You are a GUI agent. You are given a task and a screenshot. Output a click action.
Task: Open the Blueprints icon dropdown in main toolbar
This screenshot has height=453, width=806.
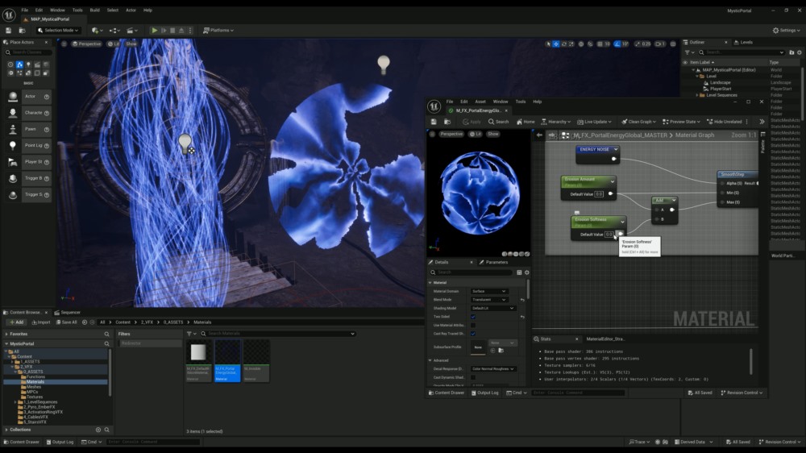[114, 31]
